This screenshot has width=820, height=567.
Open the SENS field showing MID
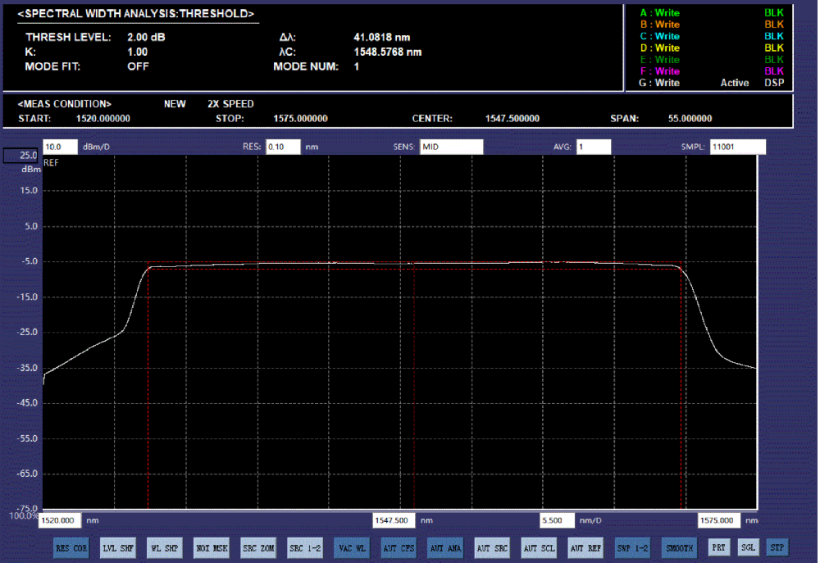click(451, 147)
